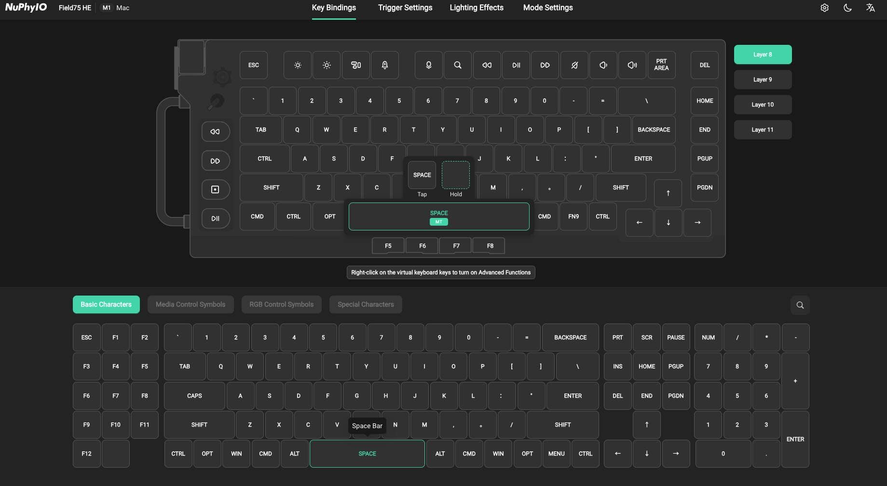
Task: Click the play/pause icon in the left sidebar
Action: [216, 218]
